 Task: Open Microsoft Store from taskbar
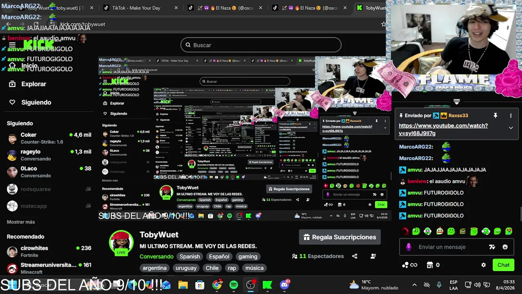click(x=200, y=285)
